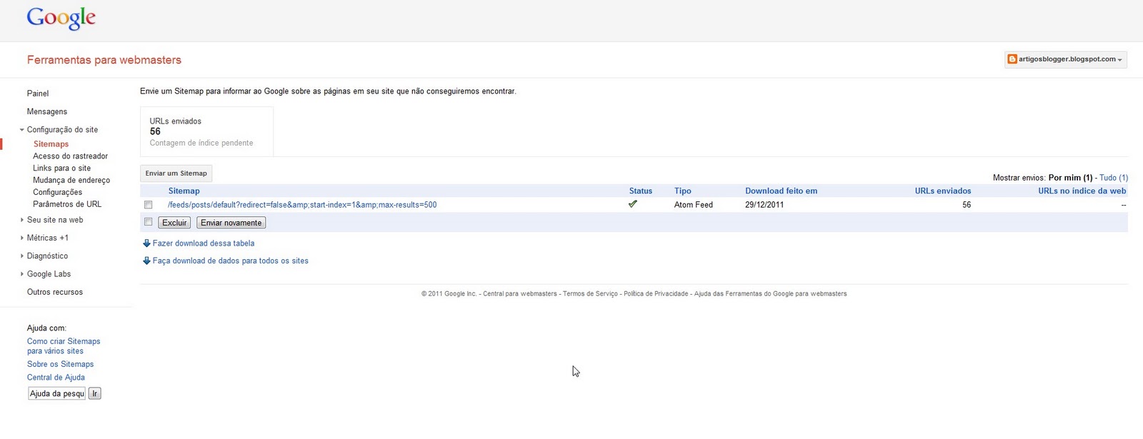Click the Excluir button
The height and width of the screenshot is (439, 1143).
174,223
